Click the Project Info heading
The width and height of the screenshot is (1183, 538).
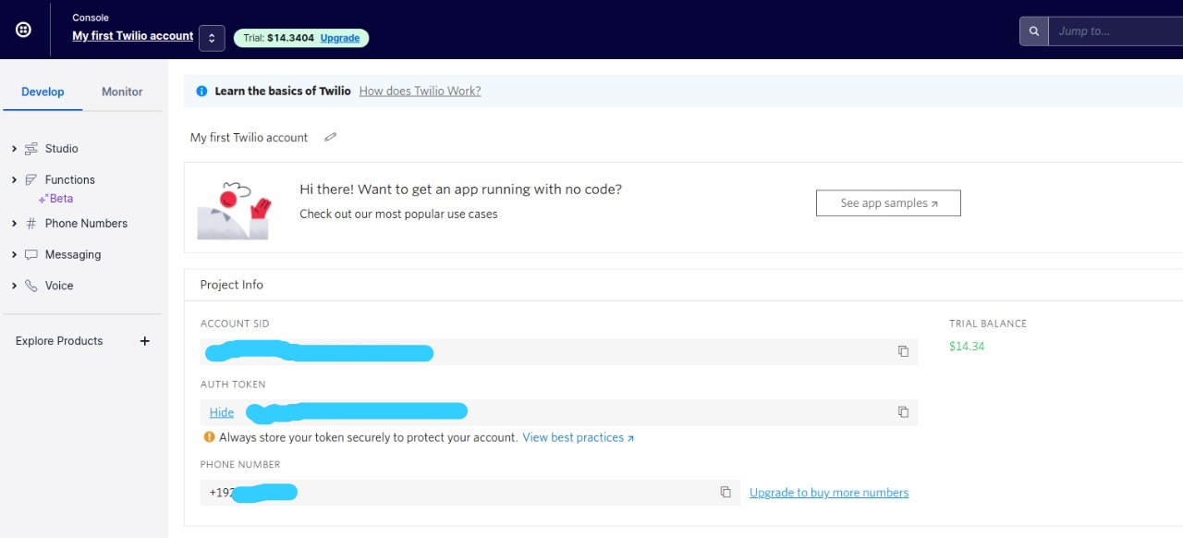click(x=232, y=285)
